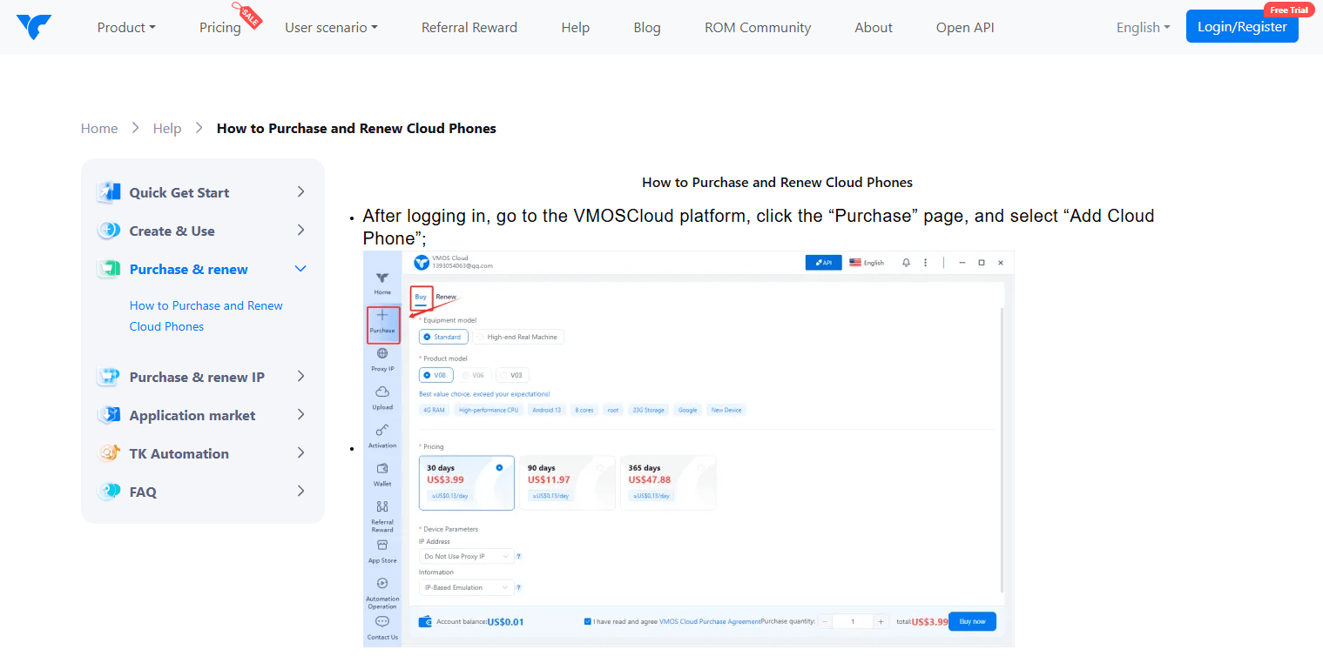The image size is (1323, 663).
Task: Click the Application market sidebar icon
Action: click(x=109, y=415)
